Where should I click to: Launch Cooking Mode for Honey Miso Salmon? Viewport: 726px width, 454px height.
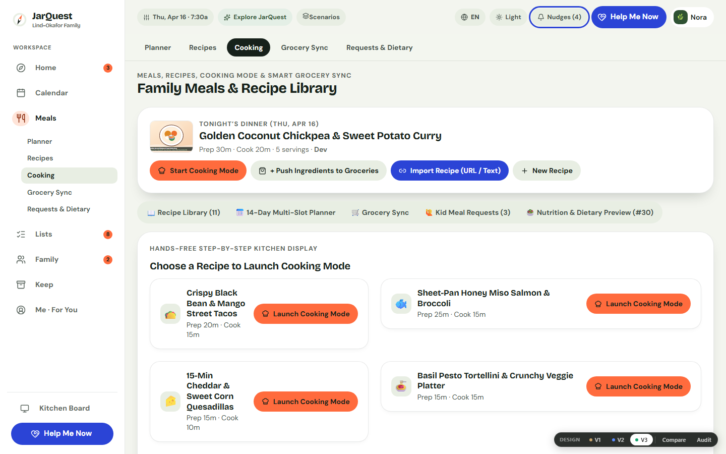tap(638, 304)
